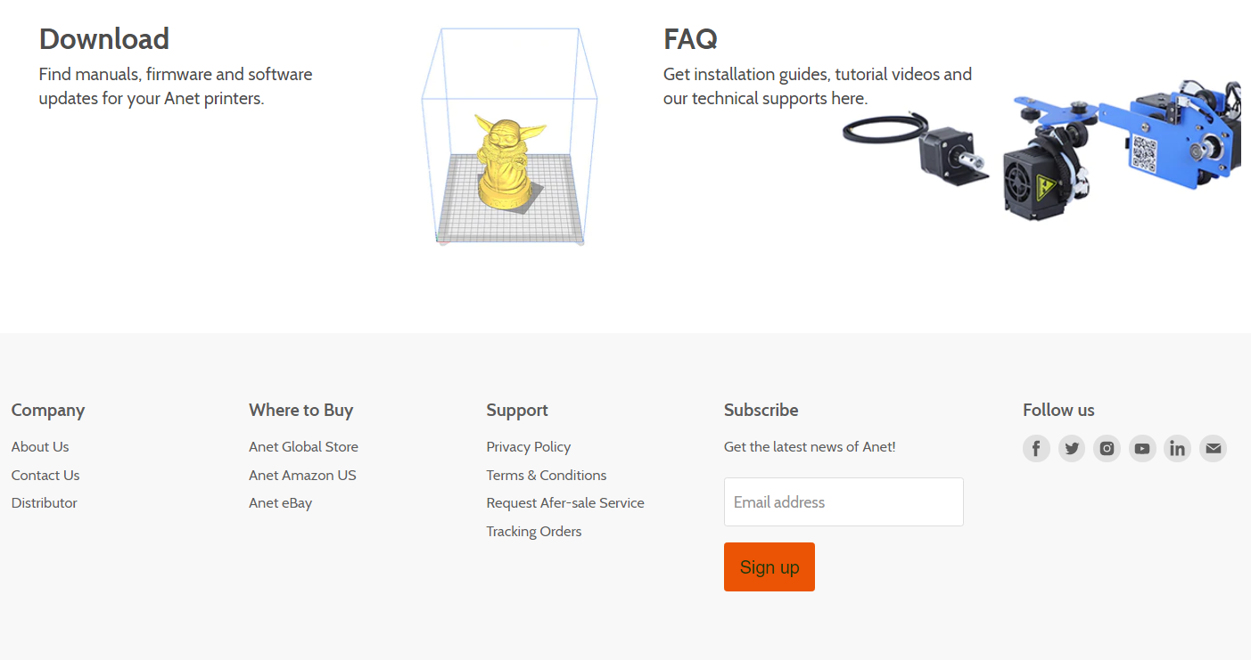Open the Anet eBay link
The image size is (1251, 660).
click(280, 503)
